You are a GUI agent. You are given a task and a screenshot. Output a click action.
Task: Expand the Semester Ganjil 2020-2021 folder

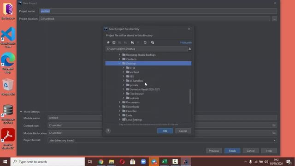click(123, 89)
